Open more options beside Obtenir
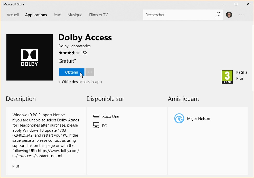The width and height of the screenshot is (254, 178). pos(90,72)
